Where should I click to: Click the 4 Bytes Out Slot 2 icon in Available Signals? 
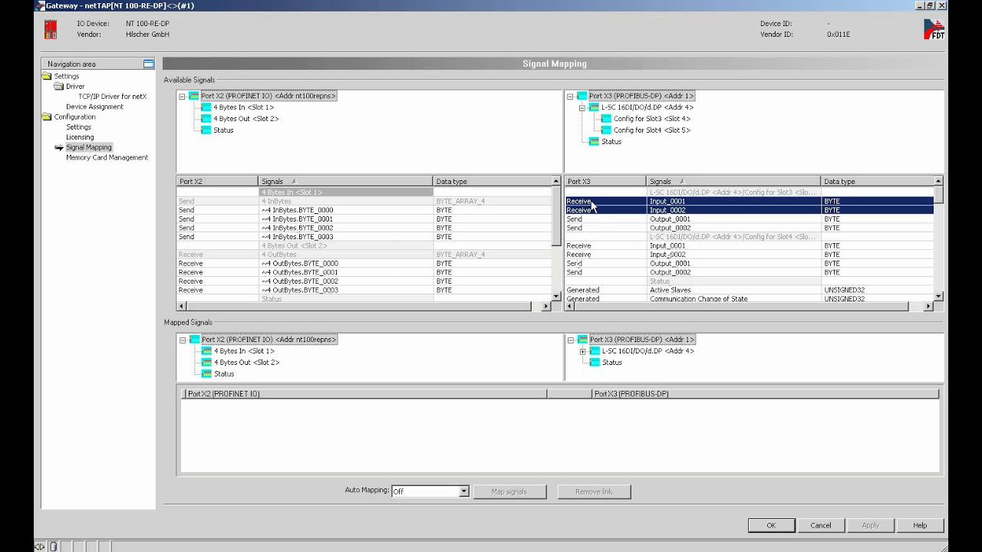206,119
